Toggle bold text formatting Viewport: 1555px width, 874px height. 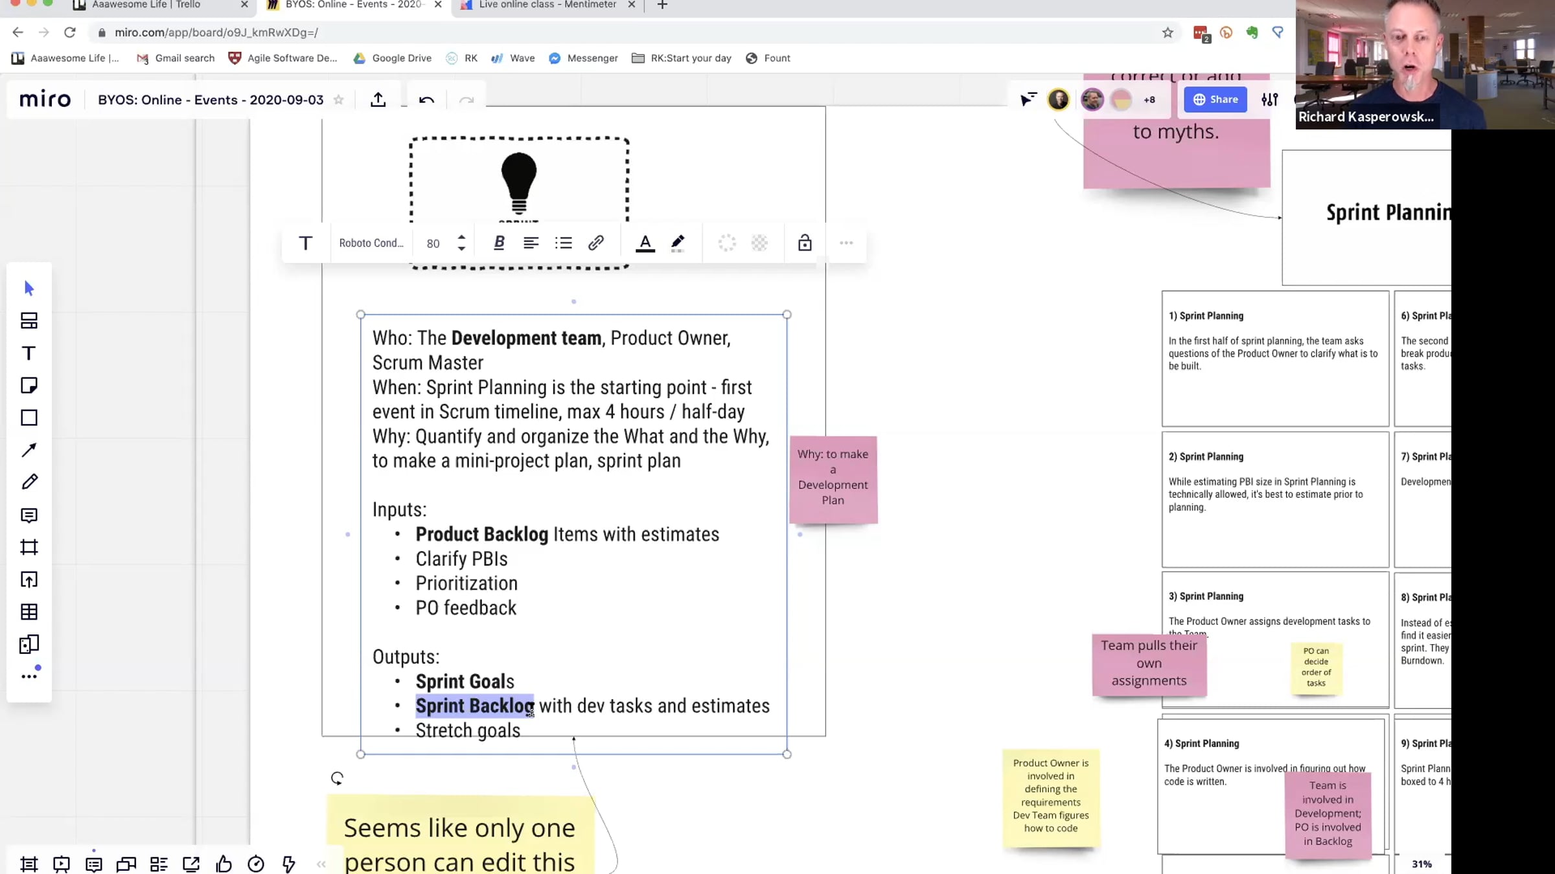pyautogui.click(x=499, y=243)
